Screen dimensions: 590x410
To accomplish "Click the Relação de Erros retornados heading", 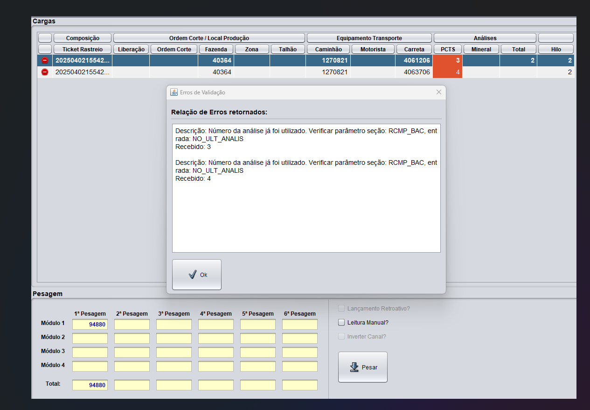I will click(x=219, y=112).
